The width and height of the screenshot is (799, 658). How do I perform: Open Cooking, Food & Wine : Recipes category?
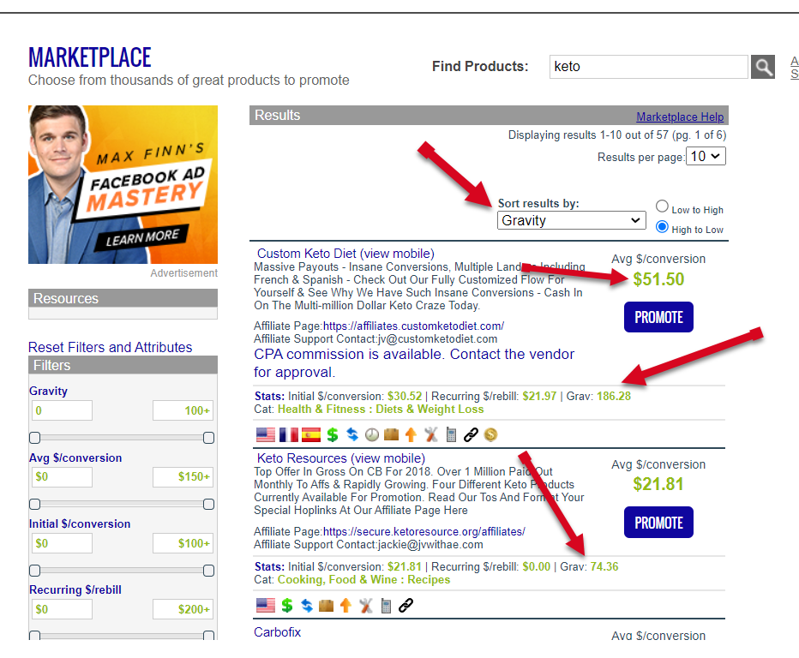[x=363, y=579]
